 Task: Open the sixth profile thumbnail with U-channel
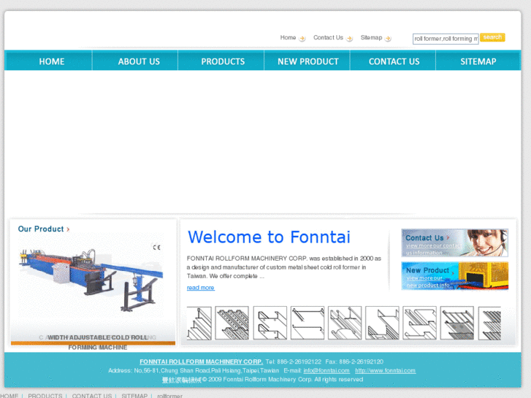382,323
